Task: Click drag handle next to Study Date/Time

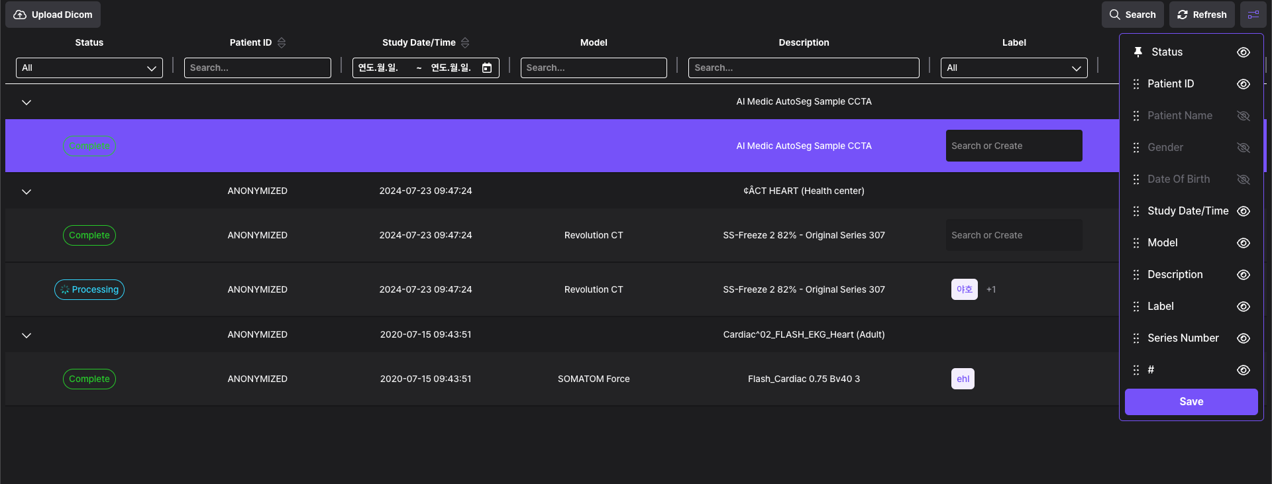Action: point(1136,211)
